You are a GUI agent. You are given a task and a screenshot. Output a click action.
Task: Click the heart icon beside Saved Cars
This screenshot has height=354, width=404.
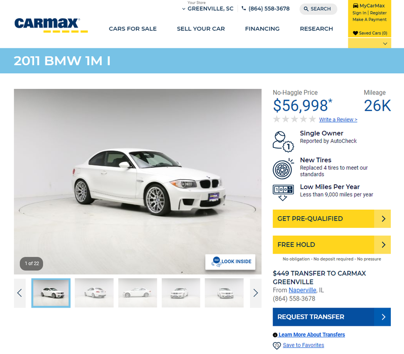[x=356, y=33]
